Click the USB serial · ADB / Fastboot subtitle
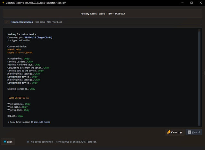 click(48, 22)
